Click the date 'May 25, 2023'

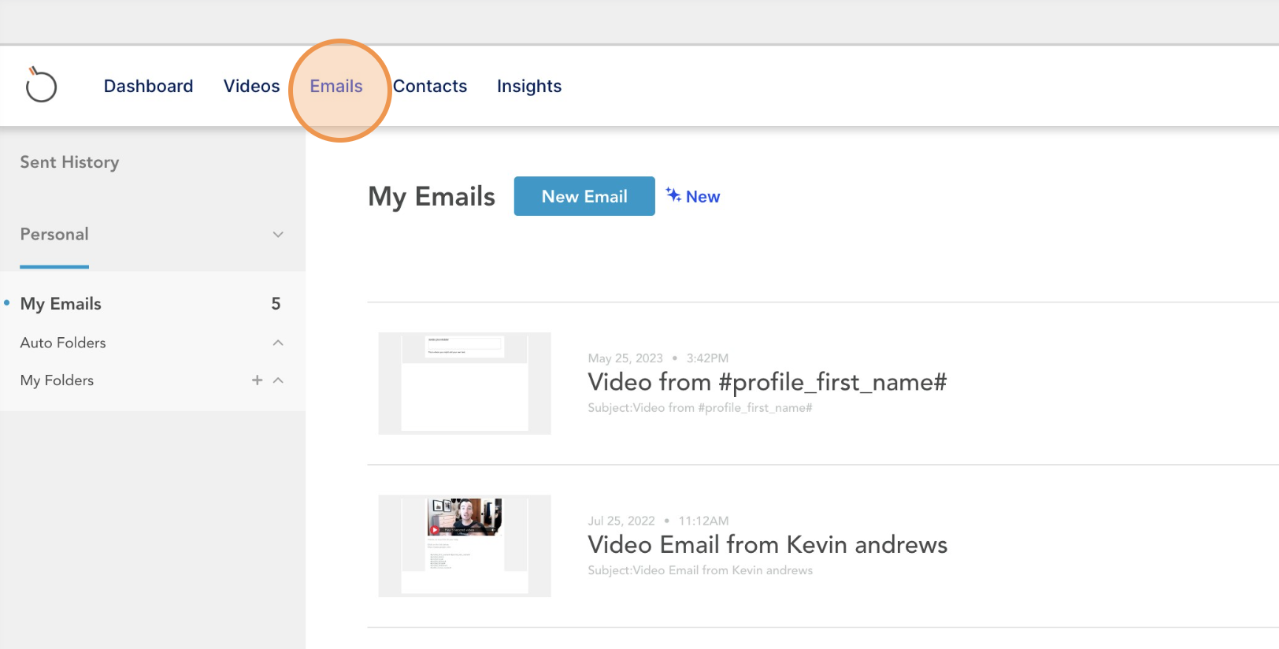pos(625,358)
